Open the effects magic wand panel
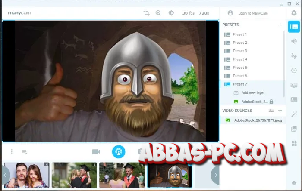302x191 pixels. [x=294, y=114]
